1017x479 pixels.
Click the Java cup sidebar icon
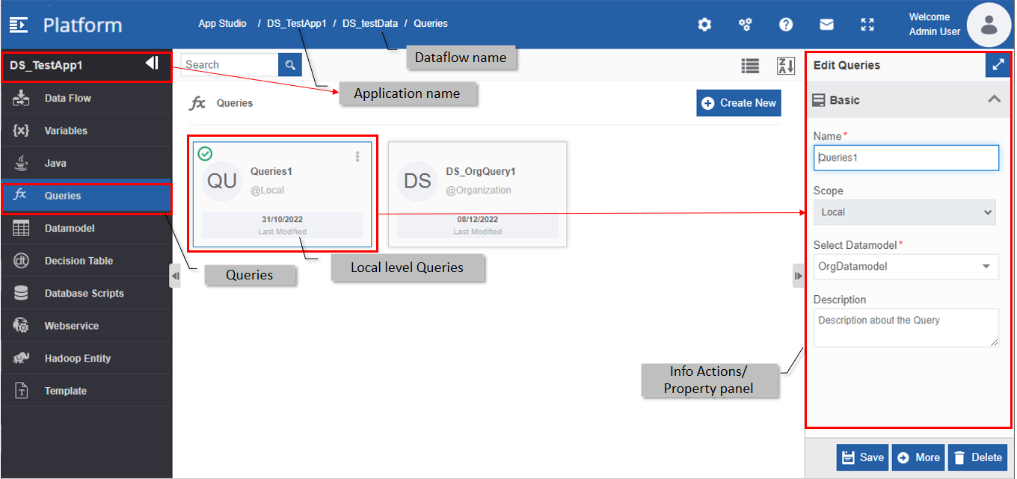coord(21,163)
